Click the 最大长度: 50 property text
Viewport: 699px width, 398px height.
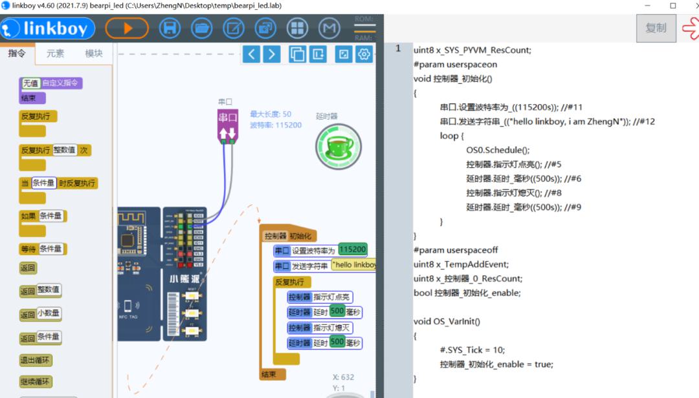tap(271, 114)
